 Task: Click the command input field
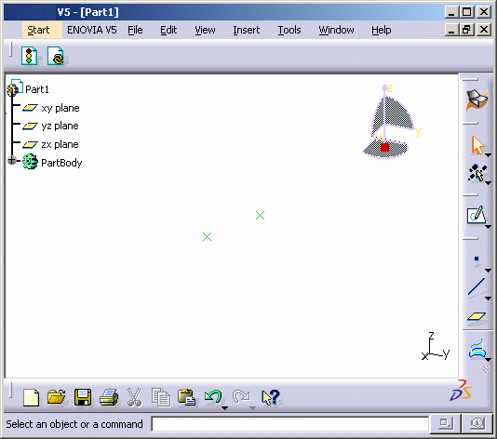290,424
